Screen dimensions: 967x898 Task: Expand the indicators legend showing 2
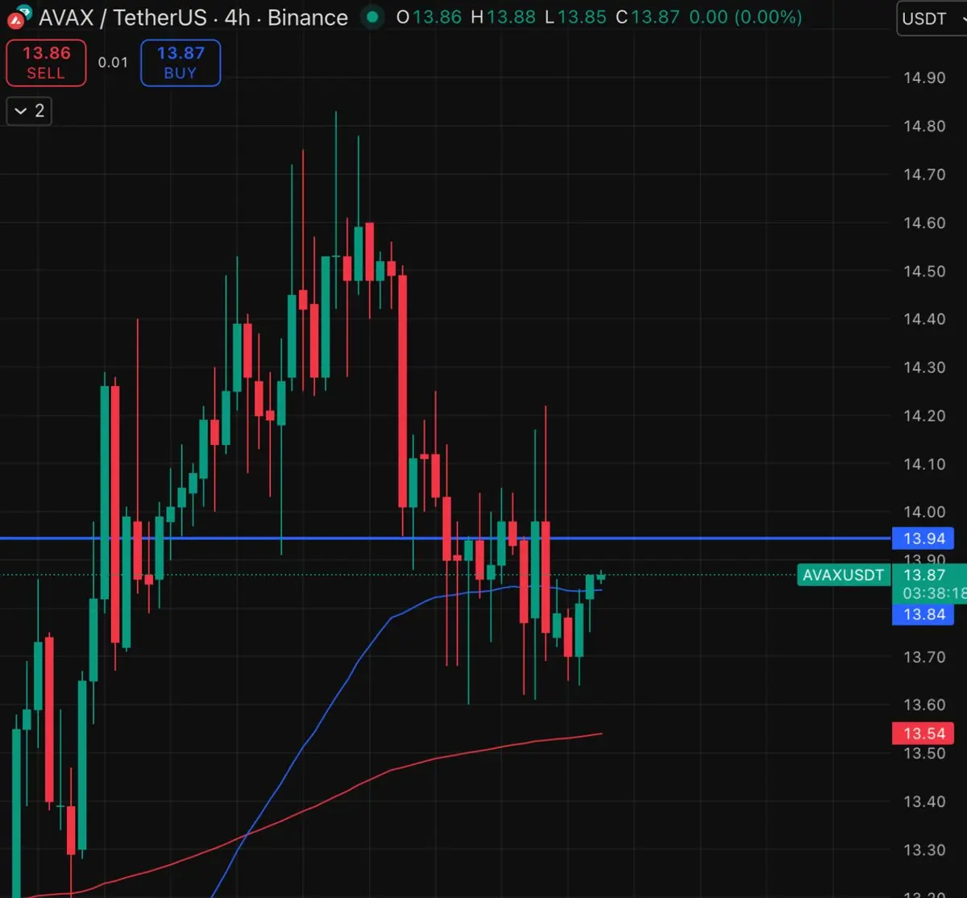[x=30, y=111]
